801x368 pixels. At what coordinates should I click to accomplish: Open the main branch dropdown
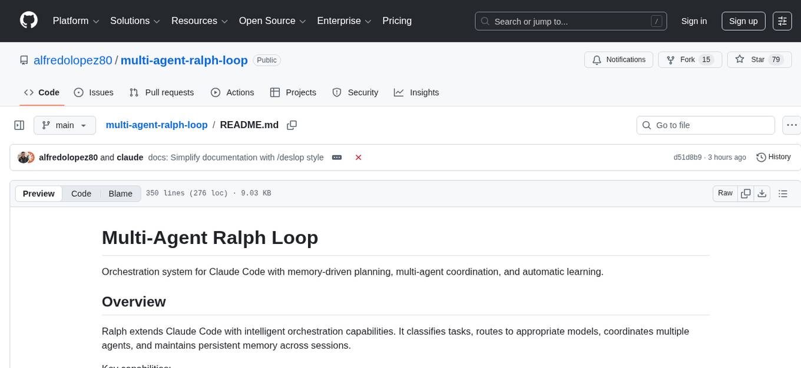64,125
